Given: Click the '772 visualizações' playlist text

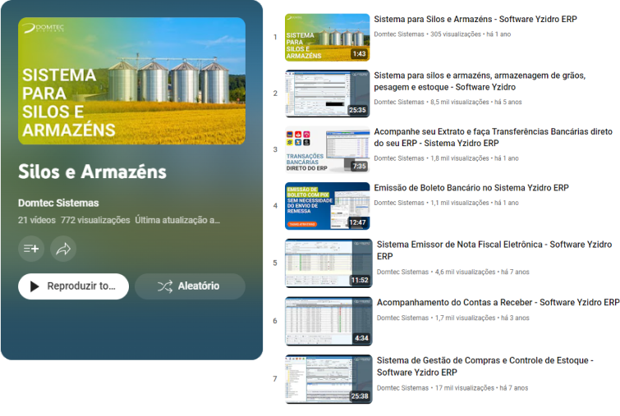Looking at the screenshot, I should pos(95,220).
